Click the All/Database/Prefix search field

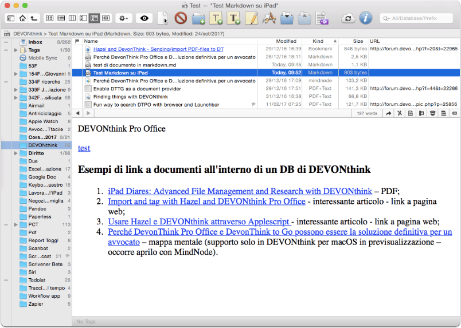[x=416, y=18]
